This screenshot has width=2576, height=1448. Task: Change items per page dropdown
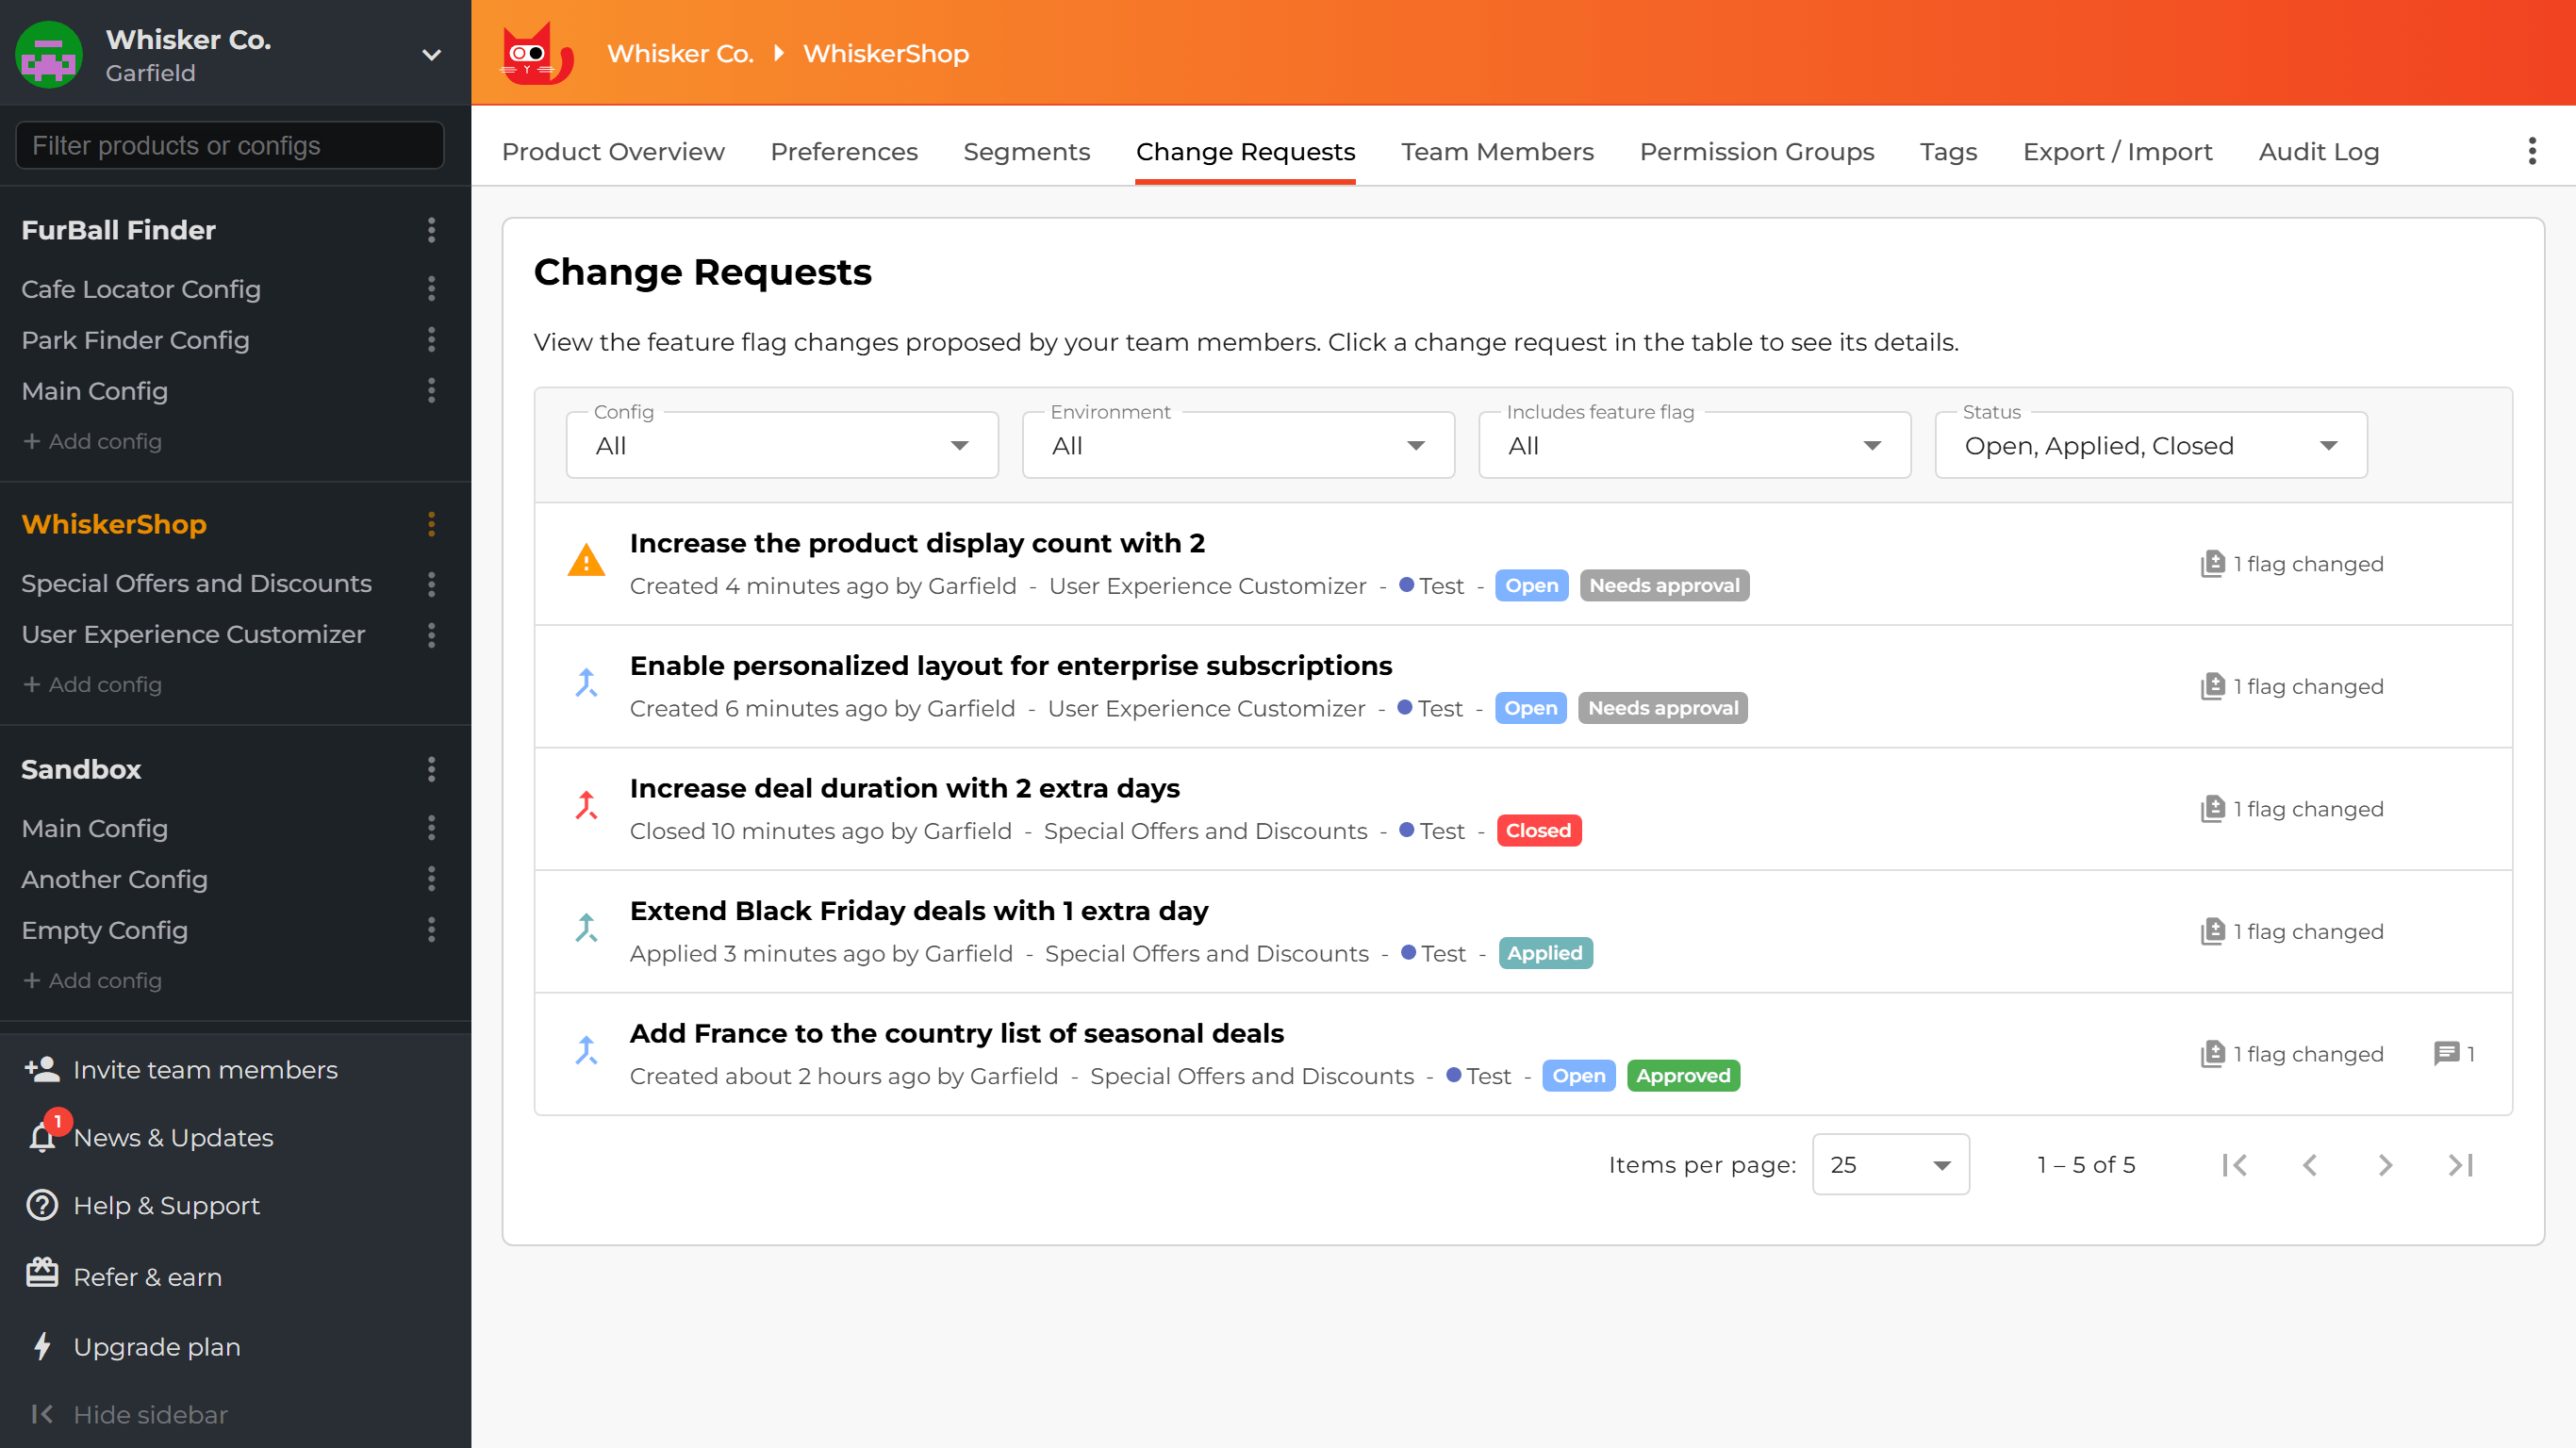tap(1890, 1165)
